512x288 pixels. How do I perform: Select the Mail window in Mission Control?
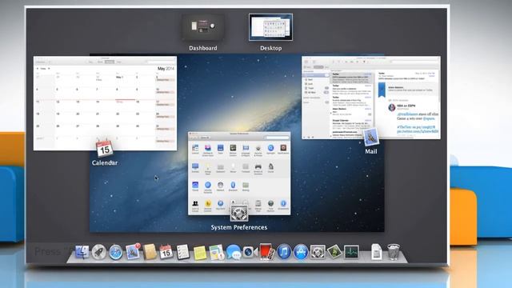pyautogui.click(x=371, y=98)
